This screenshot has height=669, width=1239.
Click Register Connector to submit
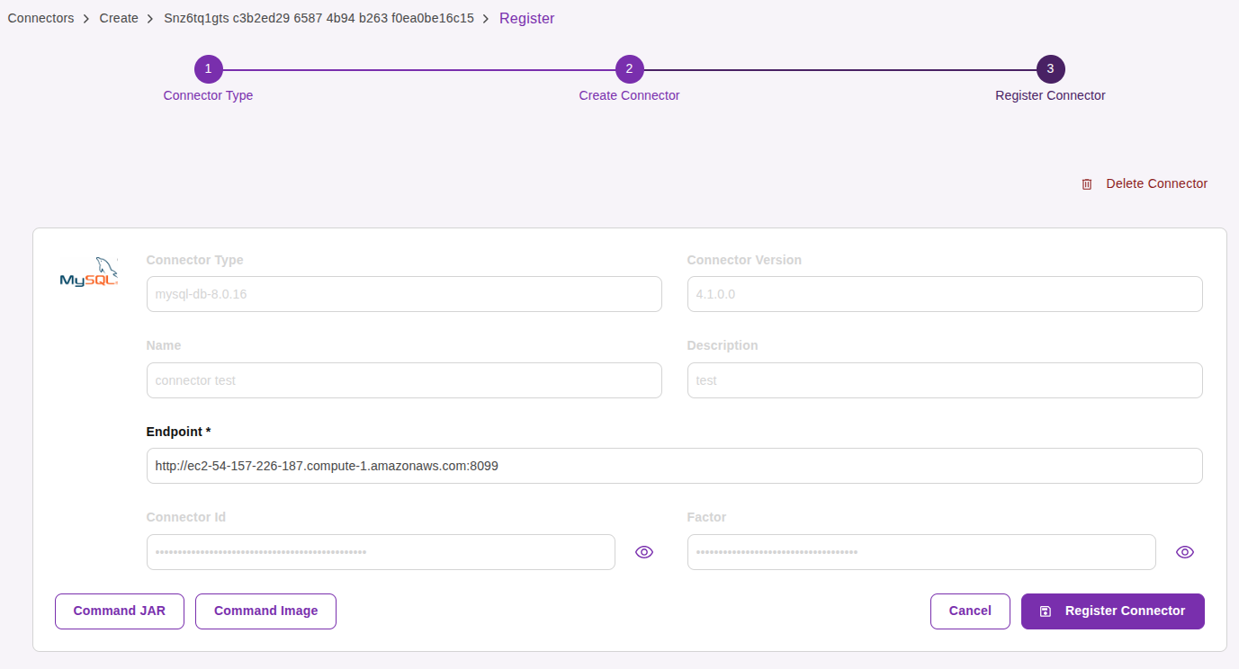(1113, 611)
